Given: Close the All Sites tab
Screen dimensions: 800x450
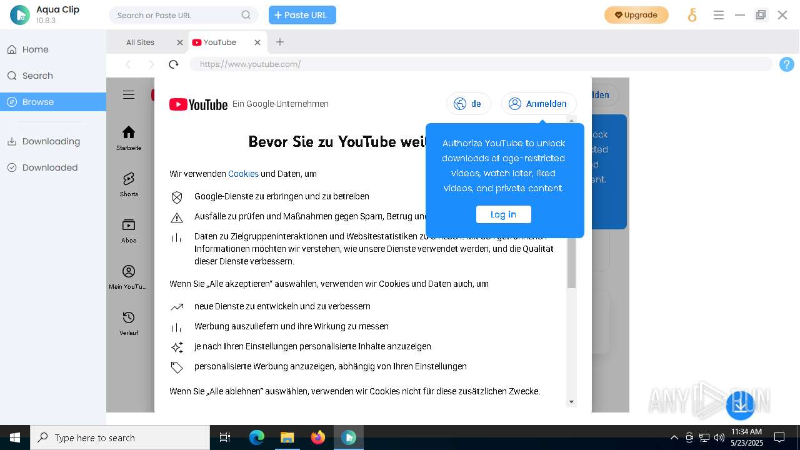Looking at the screenshot, I should (180, 42).
